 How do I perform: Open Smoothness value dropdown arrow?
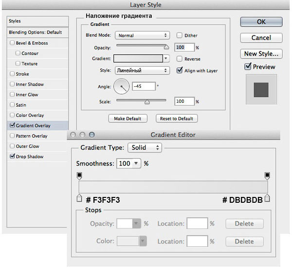[136, 163]
